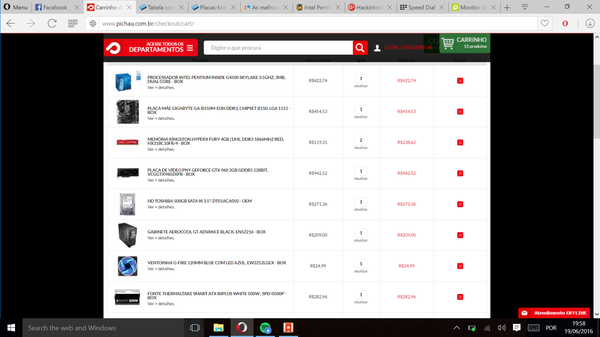The height and width of the screenshot is (337, 600).
Task: Open the downloads arrow icon
Action: 590,24
